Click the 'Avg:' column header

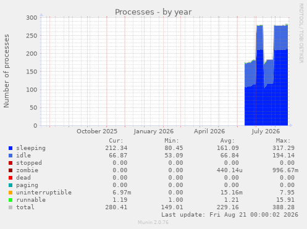tap(227, 141)
